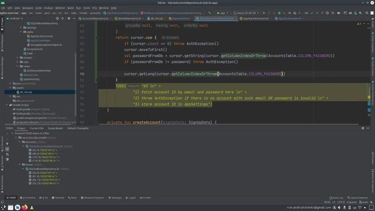This screenshot has width=375, height=211.
Task: Collapse the sqlite folder in project tree
Action: [21, 32]
